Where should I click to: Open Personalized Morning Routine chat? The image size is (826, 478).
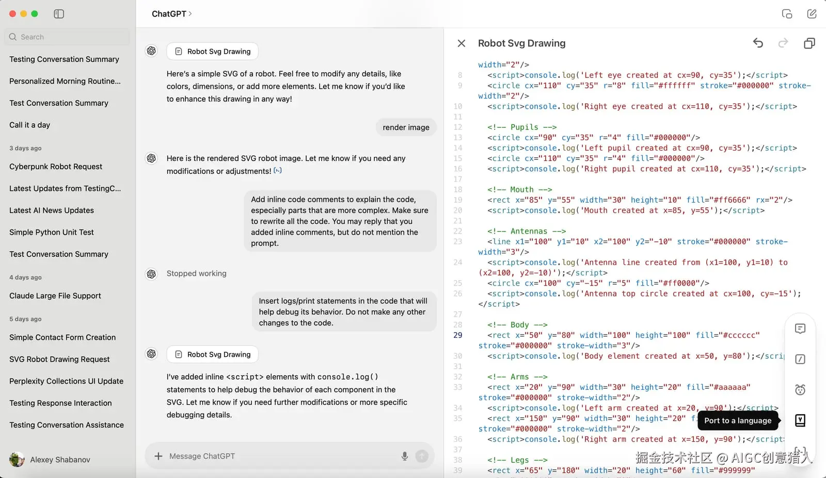coord(65,81)
